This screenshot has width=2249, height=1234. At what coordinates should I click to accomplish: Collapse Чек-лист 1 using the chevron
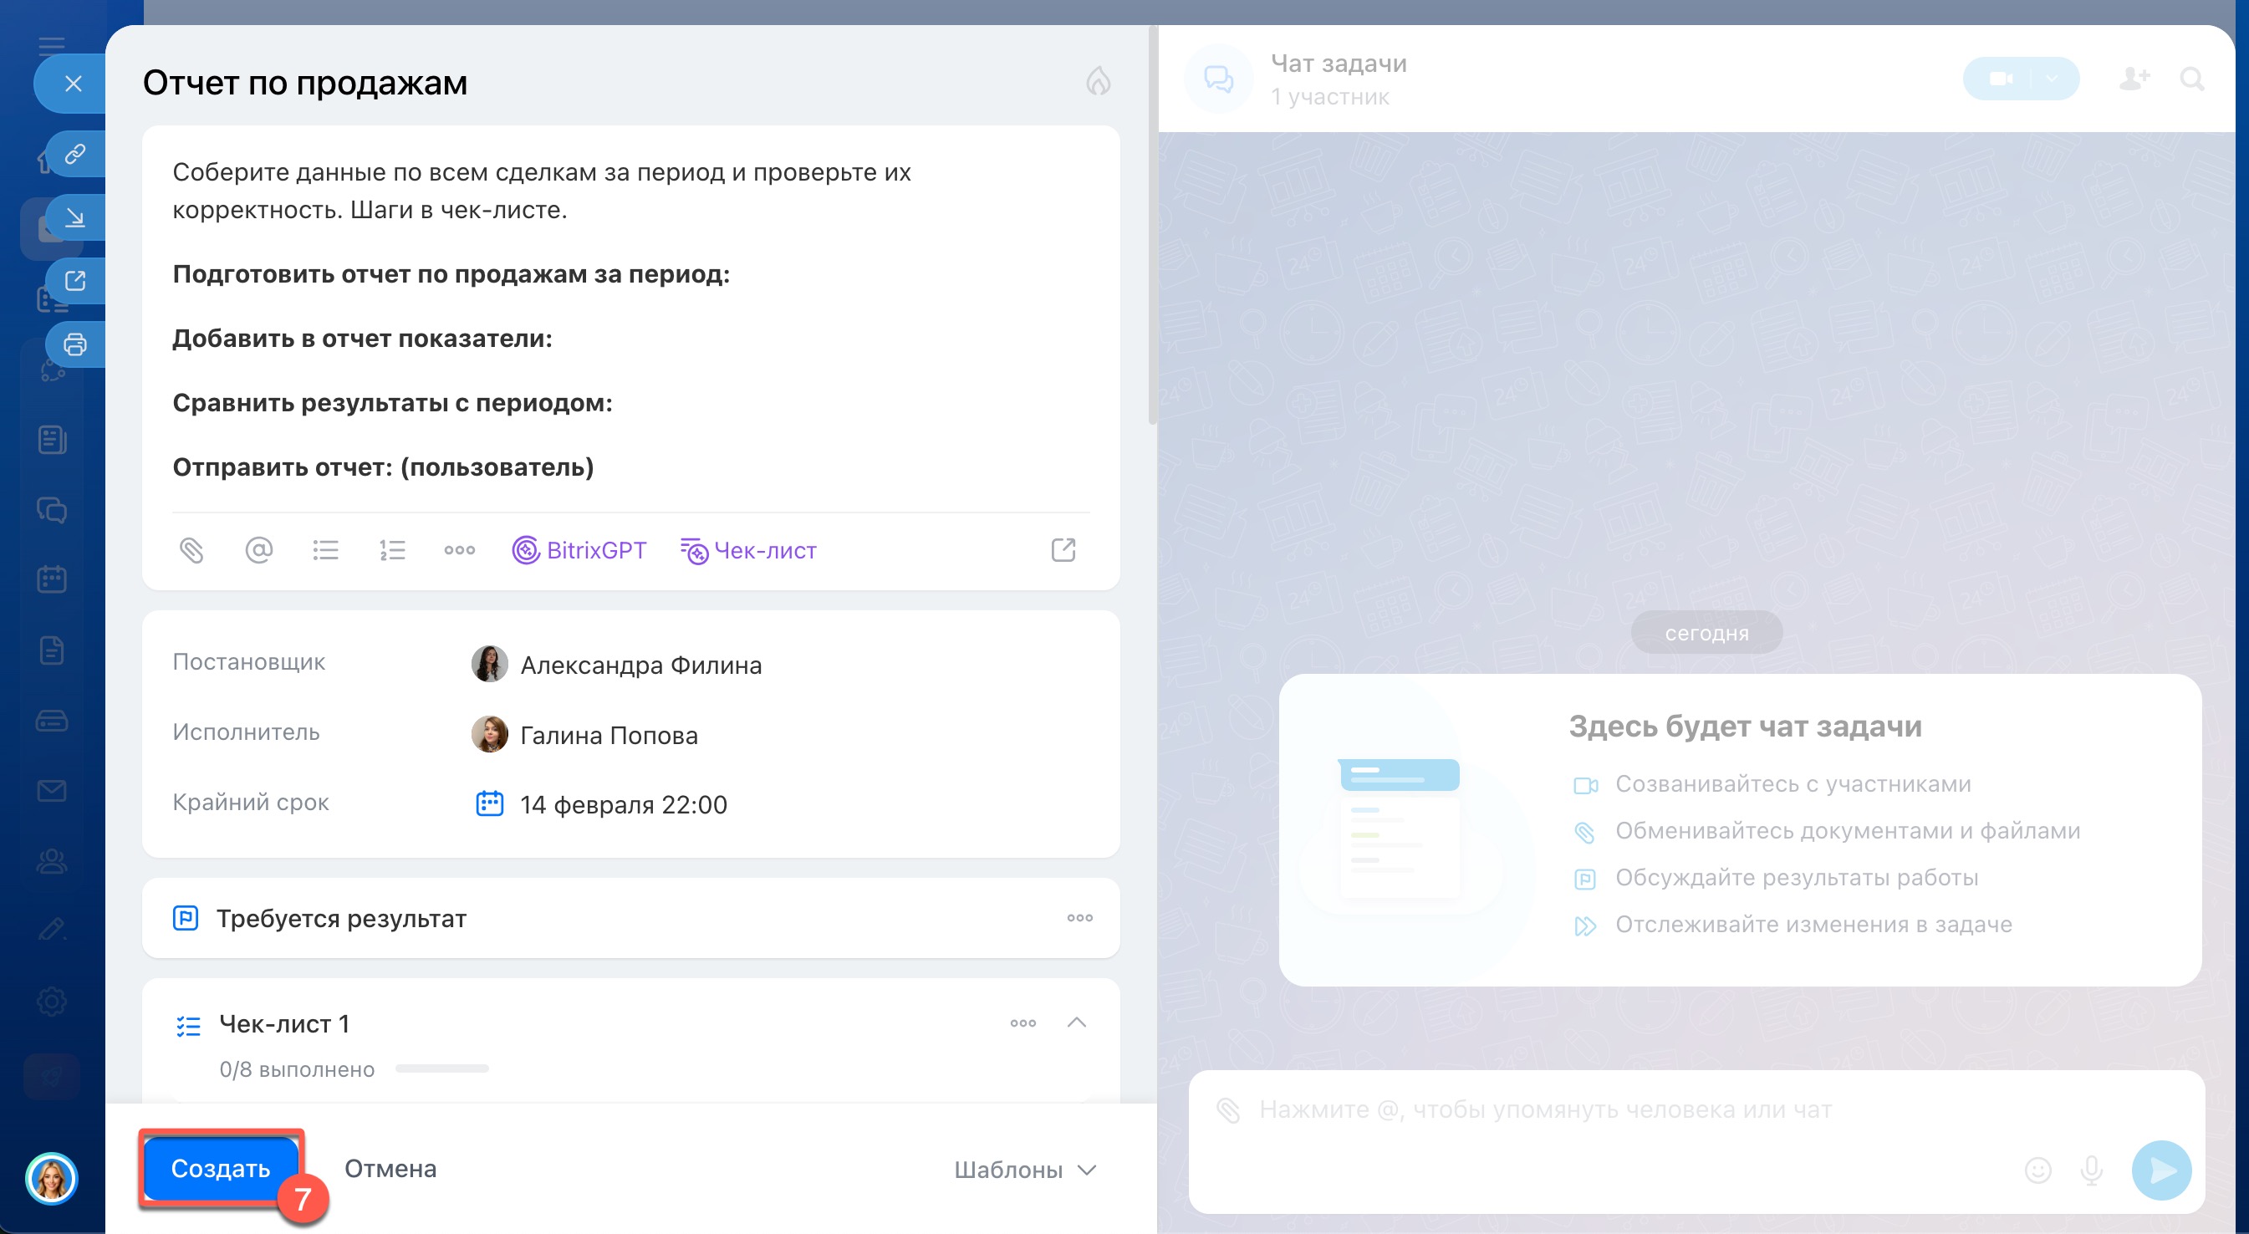pos(1077,1022)
